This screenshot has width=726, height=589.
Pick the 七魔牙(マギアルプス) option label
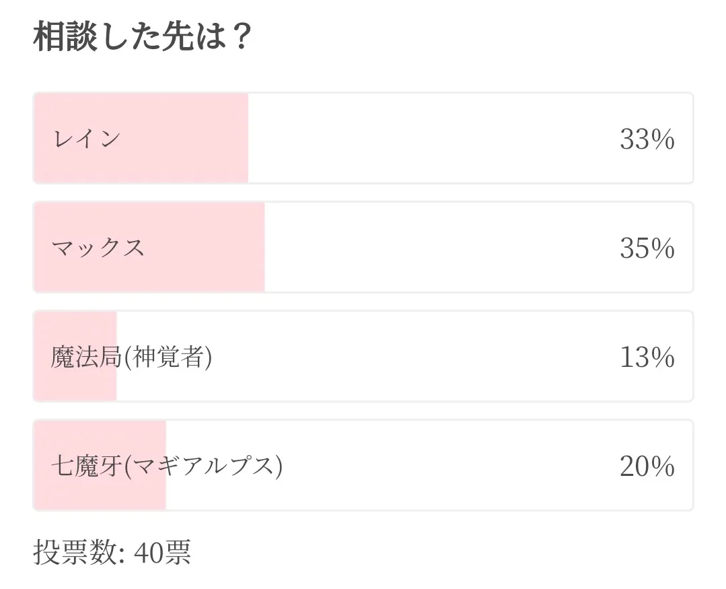pyautogui.click(x=166, y=466)
